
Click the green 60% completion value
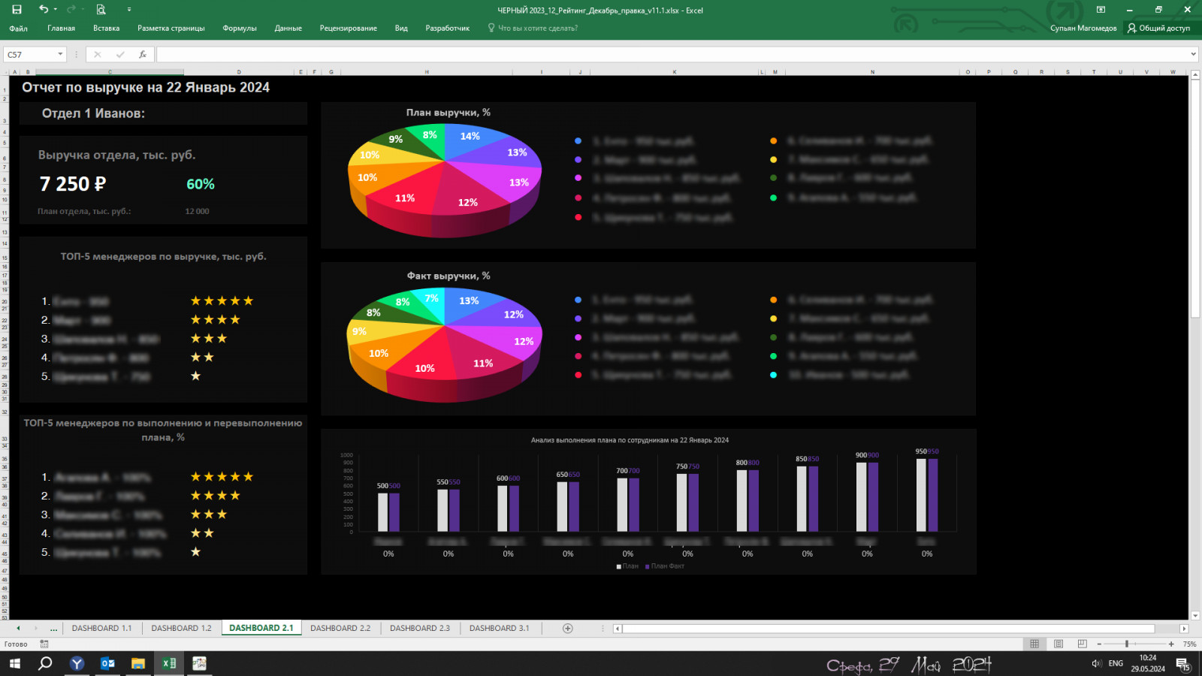click(201, 184)
